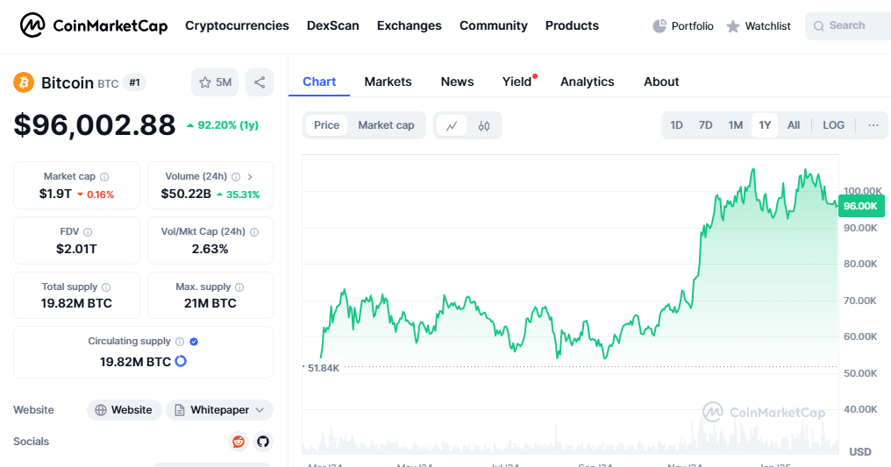Switch to the About tab
The width and height of the screenshot is (891, 467).
661,81
